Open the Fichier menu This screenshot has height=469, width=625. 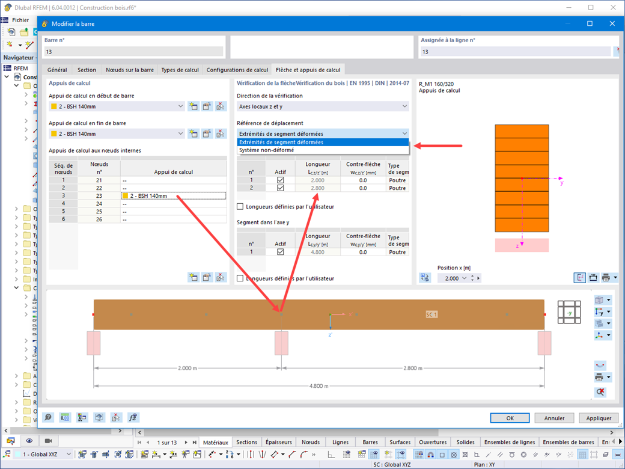(x=20, y=20)
